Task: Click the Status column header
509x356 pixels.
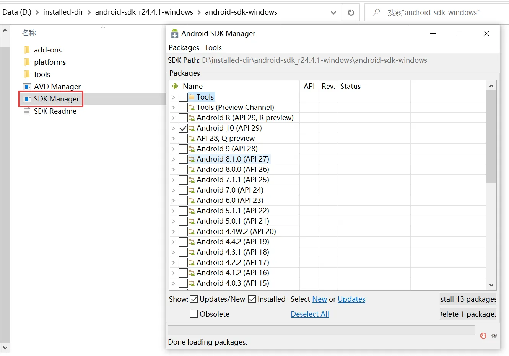Action: tap(350, 86)
